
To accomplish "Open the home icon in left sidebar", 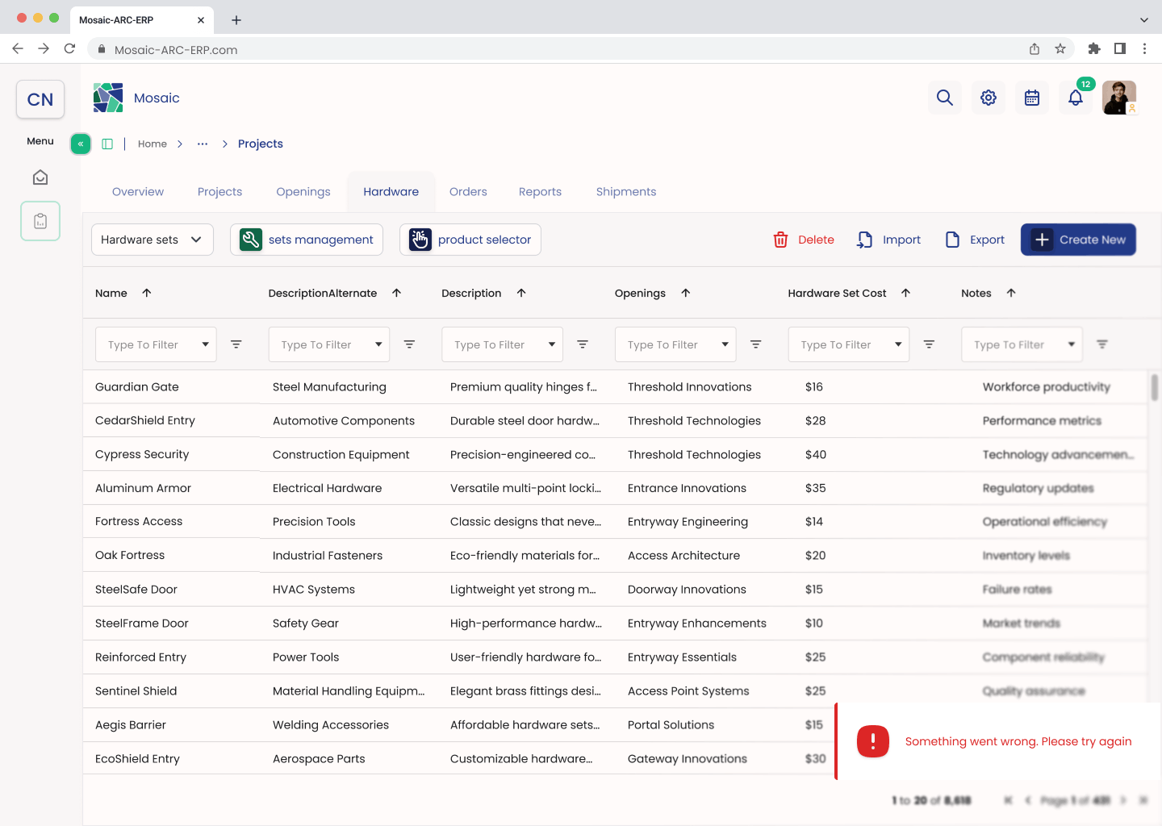I will 40,177.
